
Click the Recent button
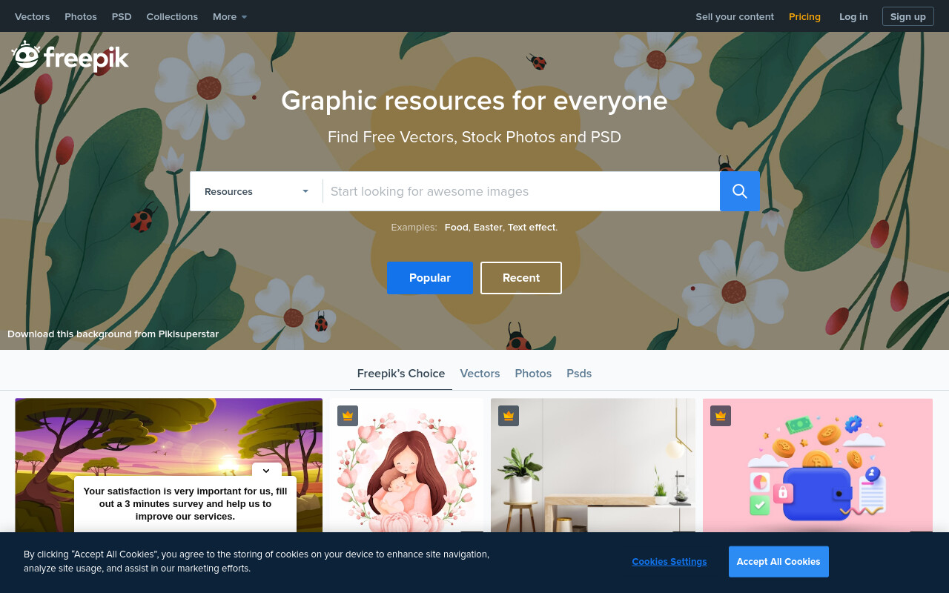521,278
